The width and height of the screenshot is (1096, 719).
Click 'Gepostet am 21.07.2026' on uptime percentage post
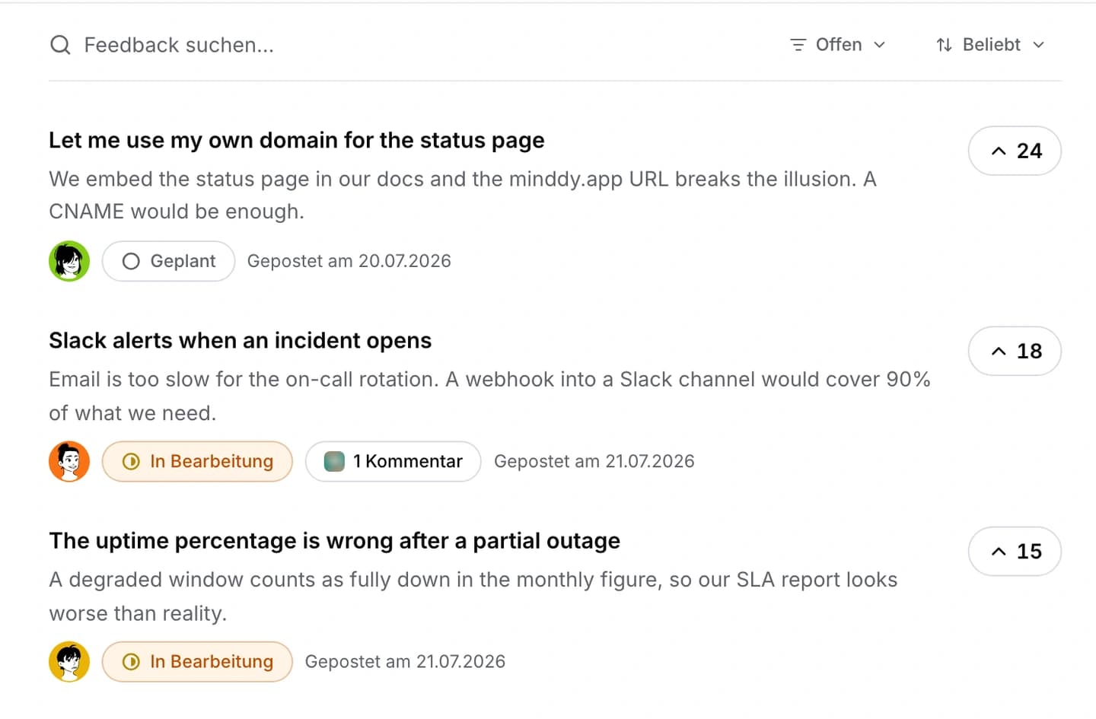pos(406,661)
